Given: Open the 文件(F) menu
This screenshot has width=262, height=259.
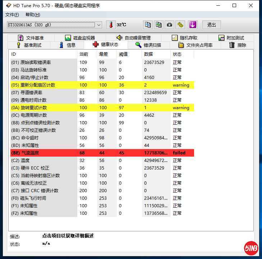Looking at the screenshot, I should coord(12,15).
